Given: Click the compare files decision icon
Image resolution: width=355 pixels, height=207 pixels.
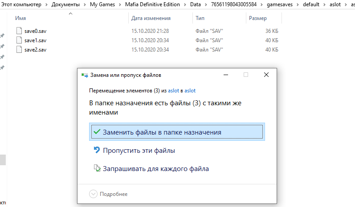Looking at the screenshot, I should click(97, 168).
